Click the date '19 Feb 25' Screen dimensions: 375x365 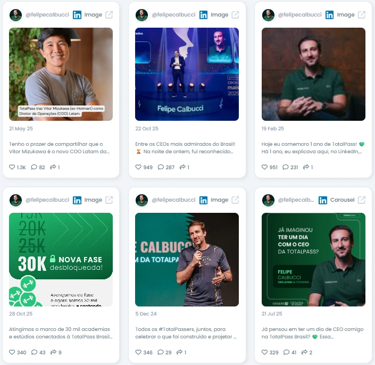273,129
